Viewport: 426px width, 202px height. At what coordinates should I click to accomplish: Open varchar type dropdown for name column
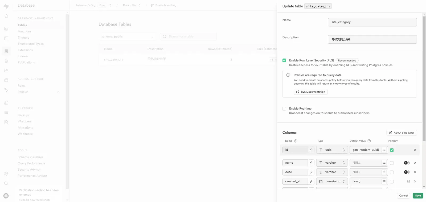click(332, 163)
